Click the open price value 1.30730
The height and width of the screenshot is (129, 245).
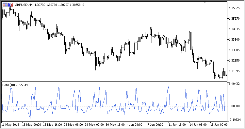coord(40,5)
